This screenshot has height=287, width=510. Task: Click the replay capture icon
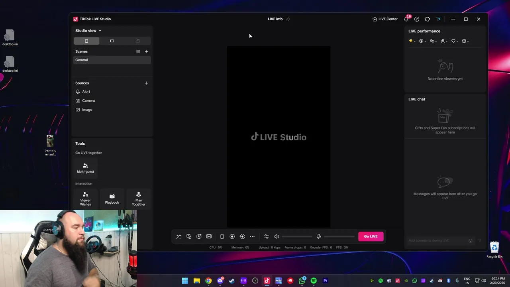(x=242, y=236)
